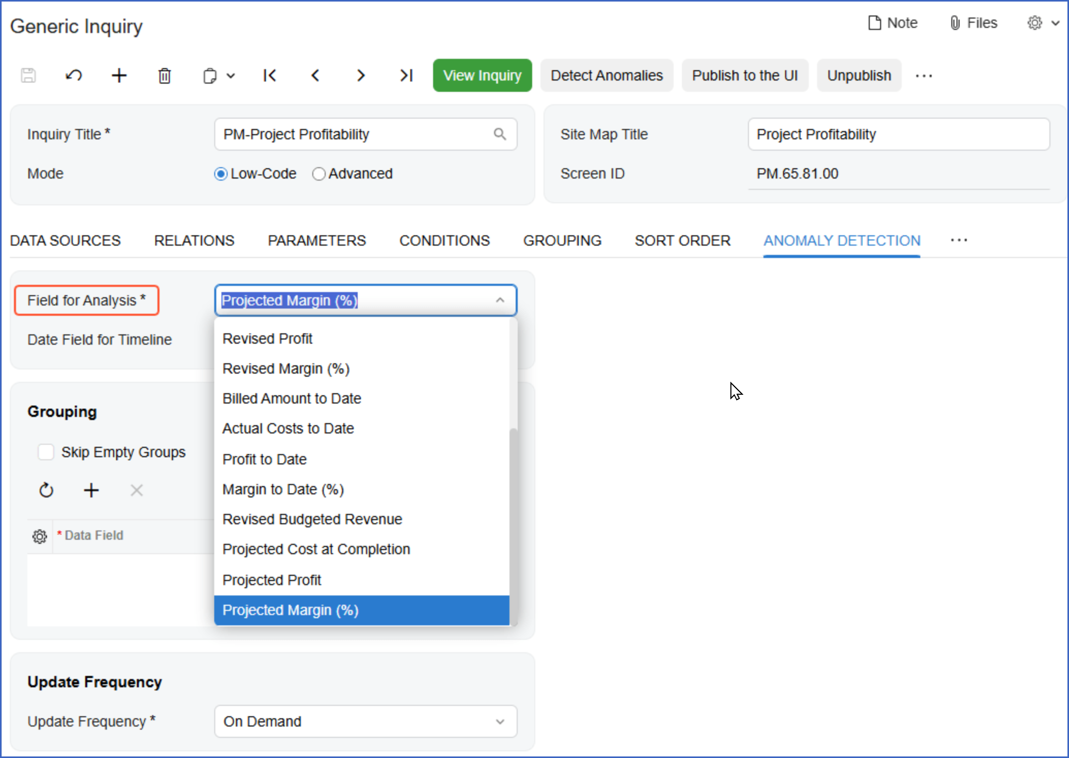Switch to the SORT ORDER tab
Image resolution: width=1069 pixels, height=758 pixels.
coord(682,240)
